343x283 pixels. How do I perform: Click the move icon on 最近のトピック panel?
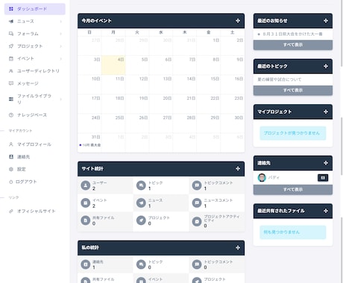pyautogui.click(x=326, y=66)
